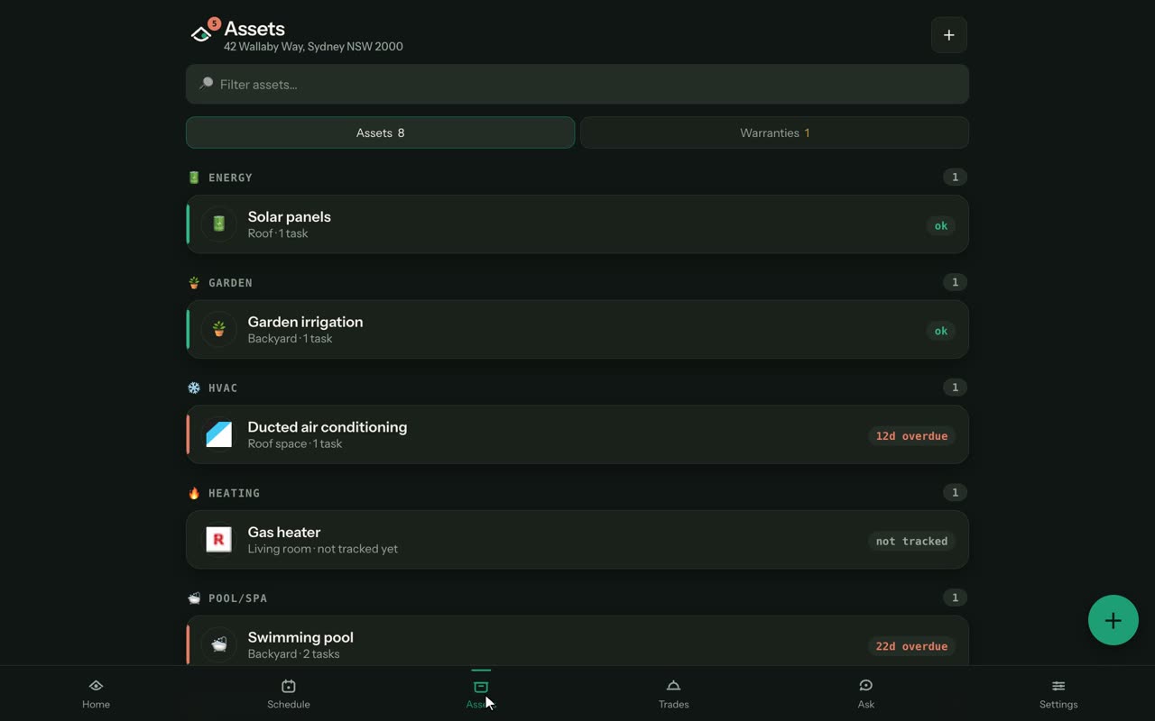The image size is (1155, 721).
Task: Open the Solar panels asset card
Action: click(577, 224)
